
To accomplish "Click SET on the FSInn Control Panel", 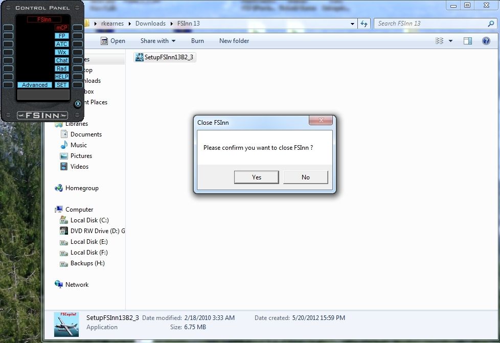I will pyautogui.click(x=61, y=85).
